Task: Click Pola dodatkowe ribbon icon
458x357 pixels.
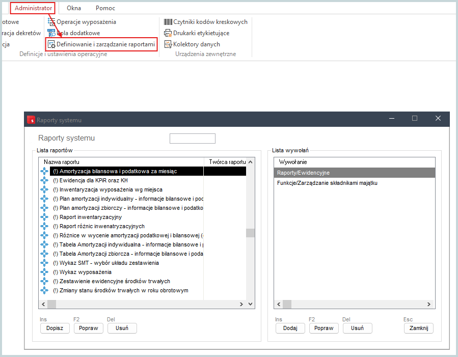Action: click(x=51, y=33)
